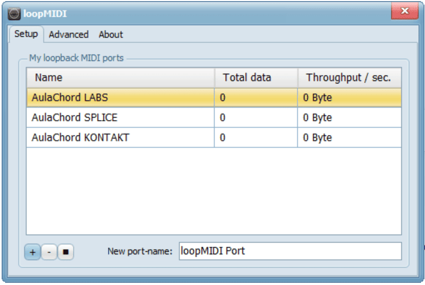Focus the New port-name text field
425x285 pixels.
(289, 251)
